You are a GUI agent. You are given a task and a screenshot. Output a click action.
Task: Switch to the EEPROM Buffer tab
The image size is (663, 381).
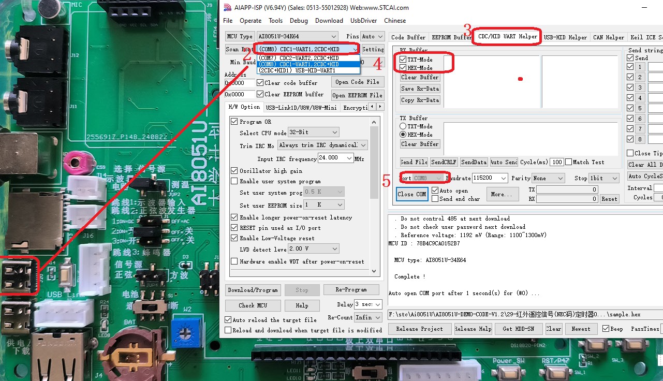pyautogui.click(x=451, y=37)
